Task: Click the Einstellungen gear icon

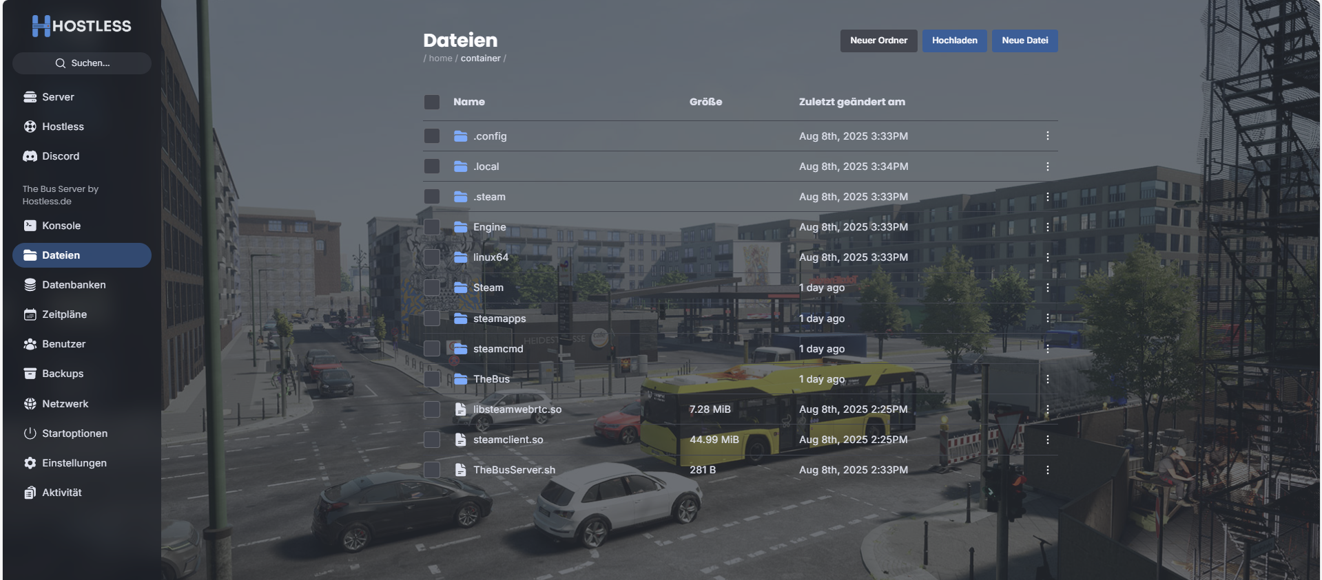Action: point(30,463)
